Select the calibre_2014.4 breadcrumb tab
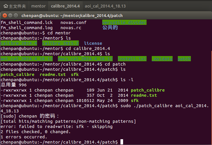Screen dimensions: 212x145 (x=65, y=6)
